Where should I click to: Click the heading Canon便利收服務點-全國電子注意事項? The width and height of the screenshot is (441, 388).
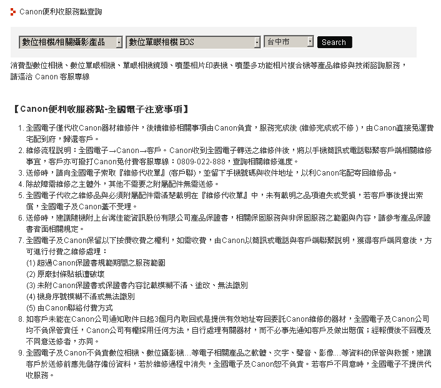tap(101, 109)
